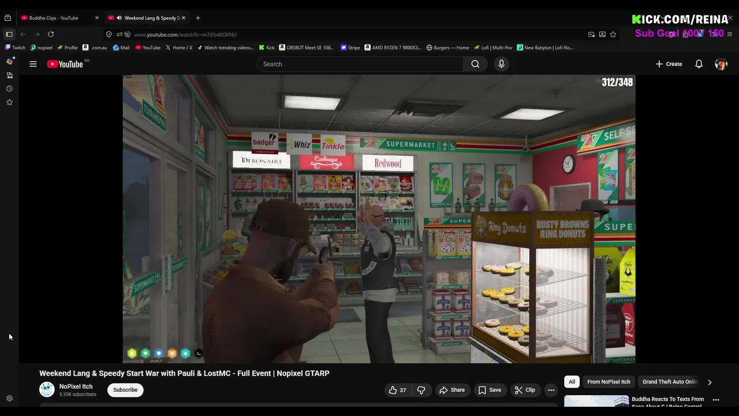Open the Stripe bookmark

point(350,48)
